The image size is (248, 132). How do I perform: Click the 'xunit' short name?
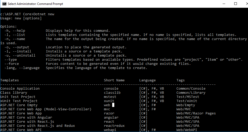(x=109, y=101)
